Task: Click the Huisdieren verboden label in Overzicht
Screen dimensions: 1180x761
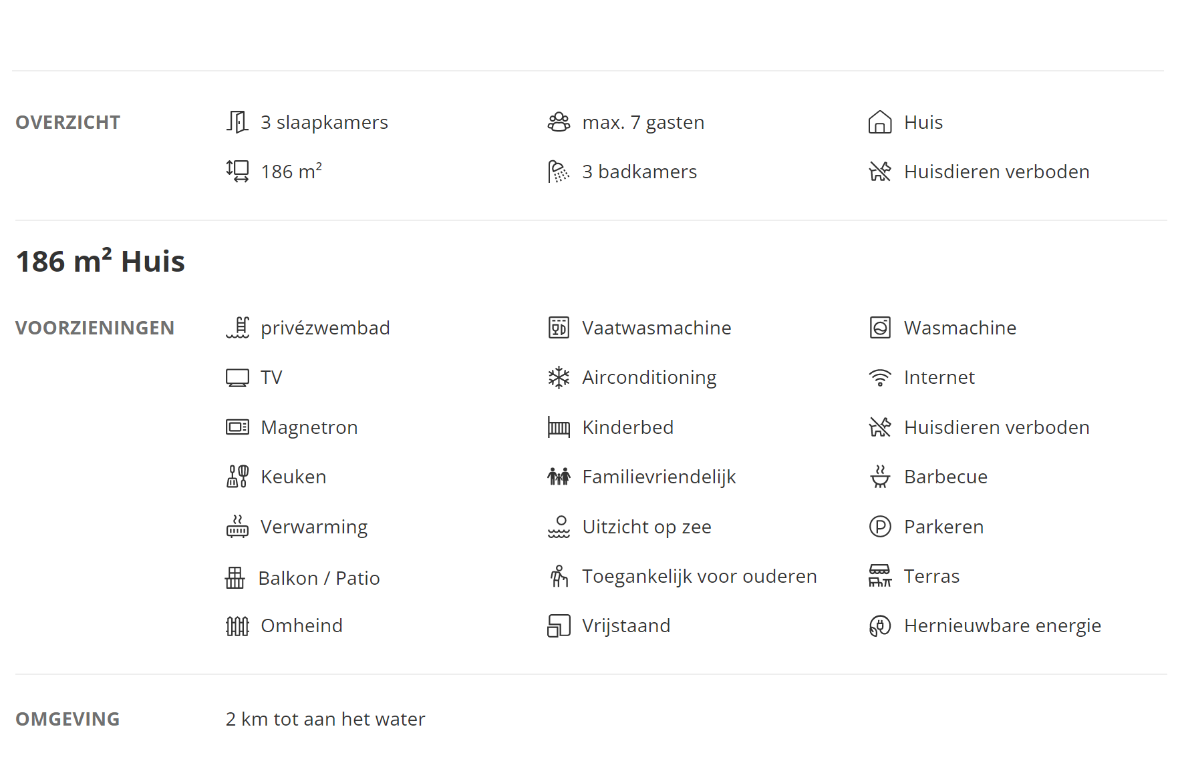Action: [x=997, y=172]
